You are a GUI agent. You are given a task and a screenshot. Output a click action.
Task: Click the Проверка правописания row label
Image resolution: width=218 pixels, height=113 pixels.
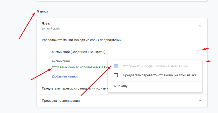[61, 101]
